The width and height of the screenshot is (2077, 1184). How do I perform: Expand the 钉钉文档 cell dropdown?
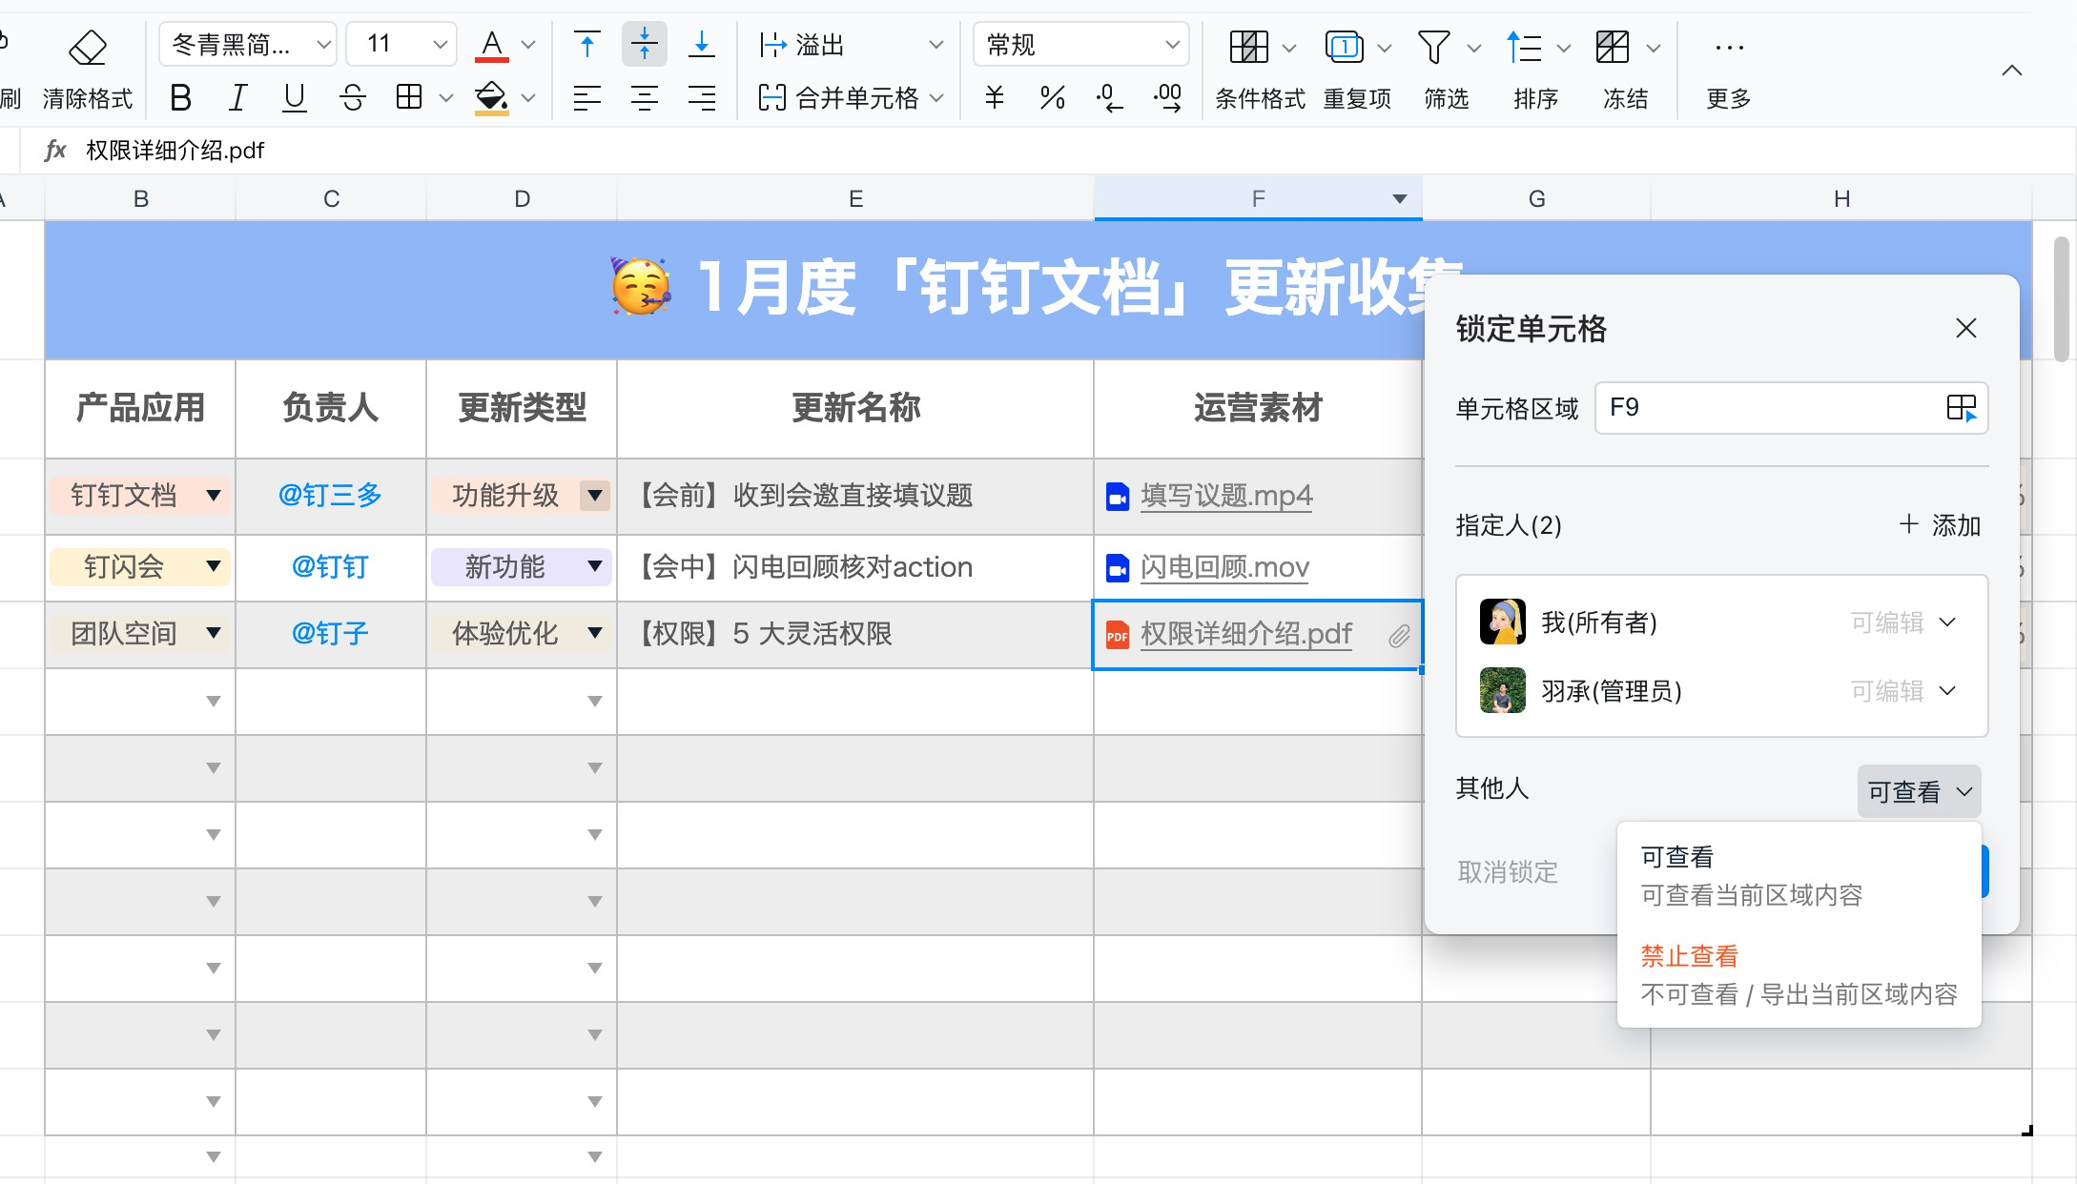214,496
